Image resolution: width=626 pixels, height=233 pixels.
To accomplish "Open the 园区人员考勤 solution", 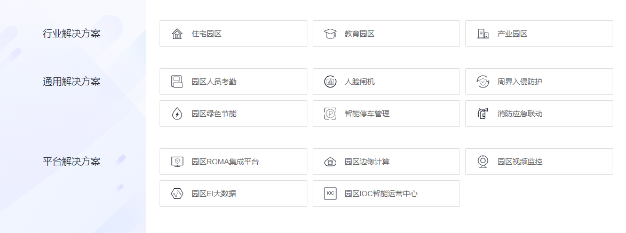I will [x=234, y=82].
